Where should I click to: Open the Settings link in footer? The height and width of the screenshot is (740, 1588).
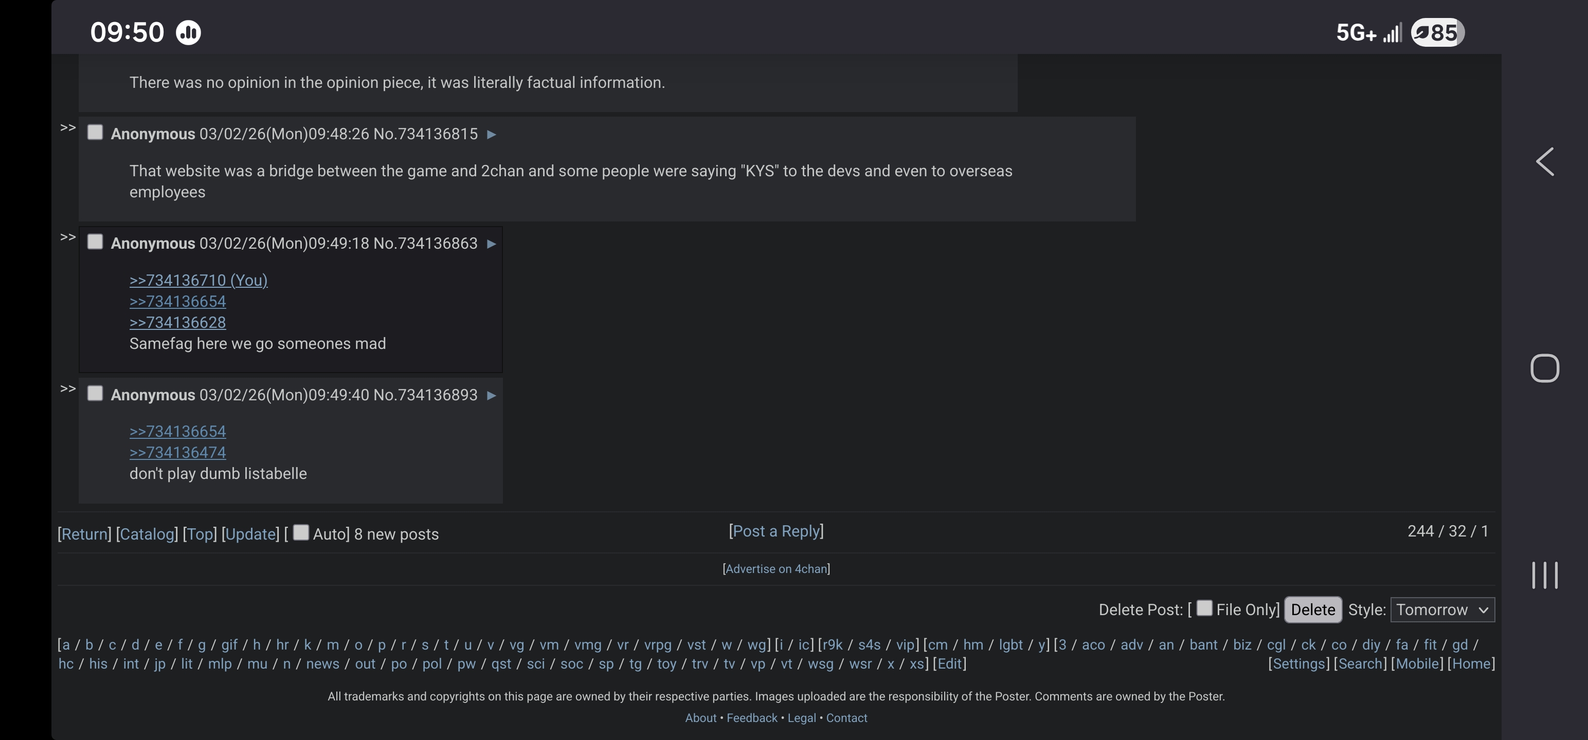click(x=1298, y=663)
